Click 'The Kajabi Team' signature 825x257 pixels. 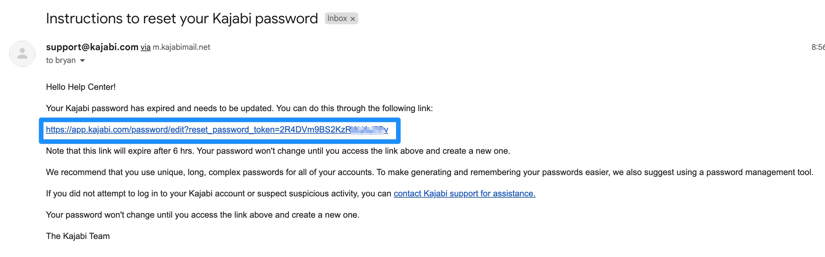[x=78, y=236]
